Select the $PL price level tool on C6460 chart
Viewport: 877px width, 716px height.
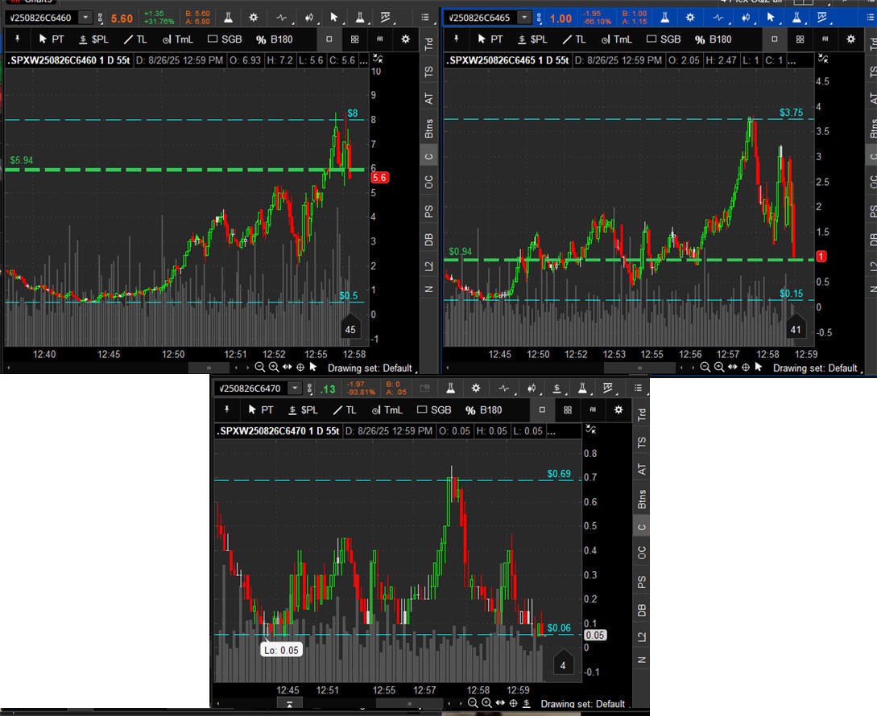coord(93,39)
